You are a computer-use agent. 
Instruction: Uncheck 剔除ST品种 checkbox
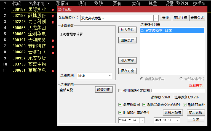pyautogui.click(x=185, y=104)
